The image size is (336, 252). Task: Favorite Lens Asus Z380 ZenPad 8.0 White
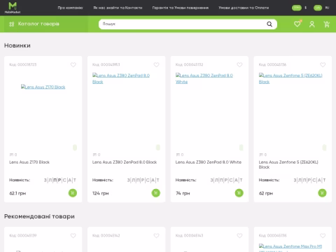click(x=239, y=64)
